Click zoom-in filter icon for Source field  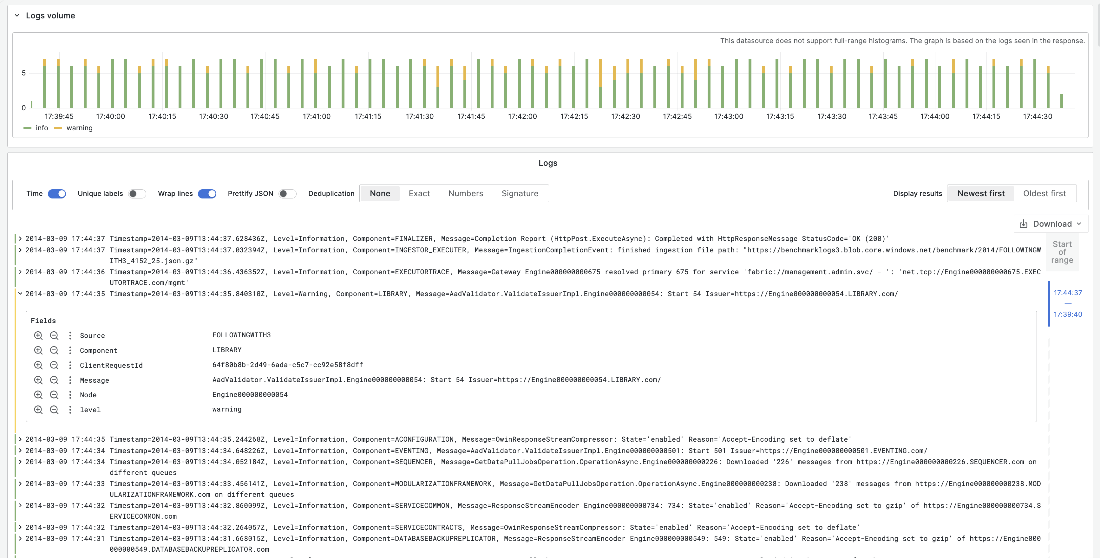tap(38, 335)
